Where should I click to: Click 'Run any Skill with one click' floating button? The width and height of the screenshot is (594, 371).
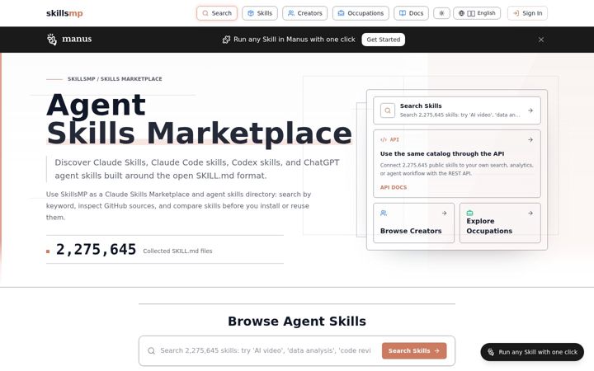click(532, 352)
